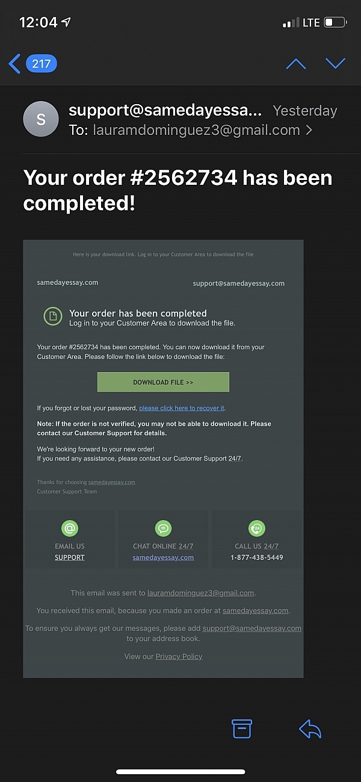The width and height of the screenshot is (361, 782).
Task: Open the Privacy Policy link
Action: [x=179, y=656]
